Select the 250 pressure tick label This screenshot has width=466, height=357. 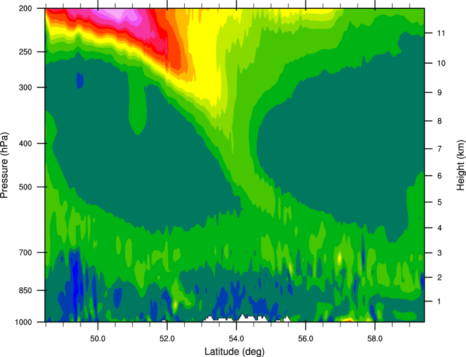coord(25,52)
